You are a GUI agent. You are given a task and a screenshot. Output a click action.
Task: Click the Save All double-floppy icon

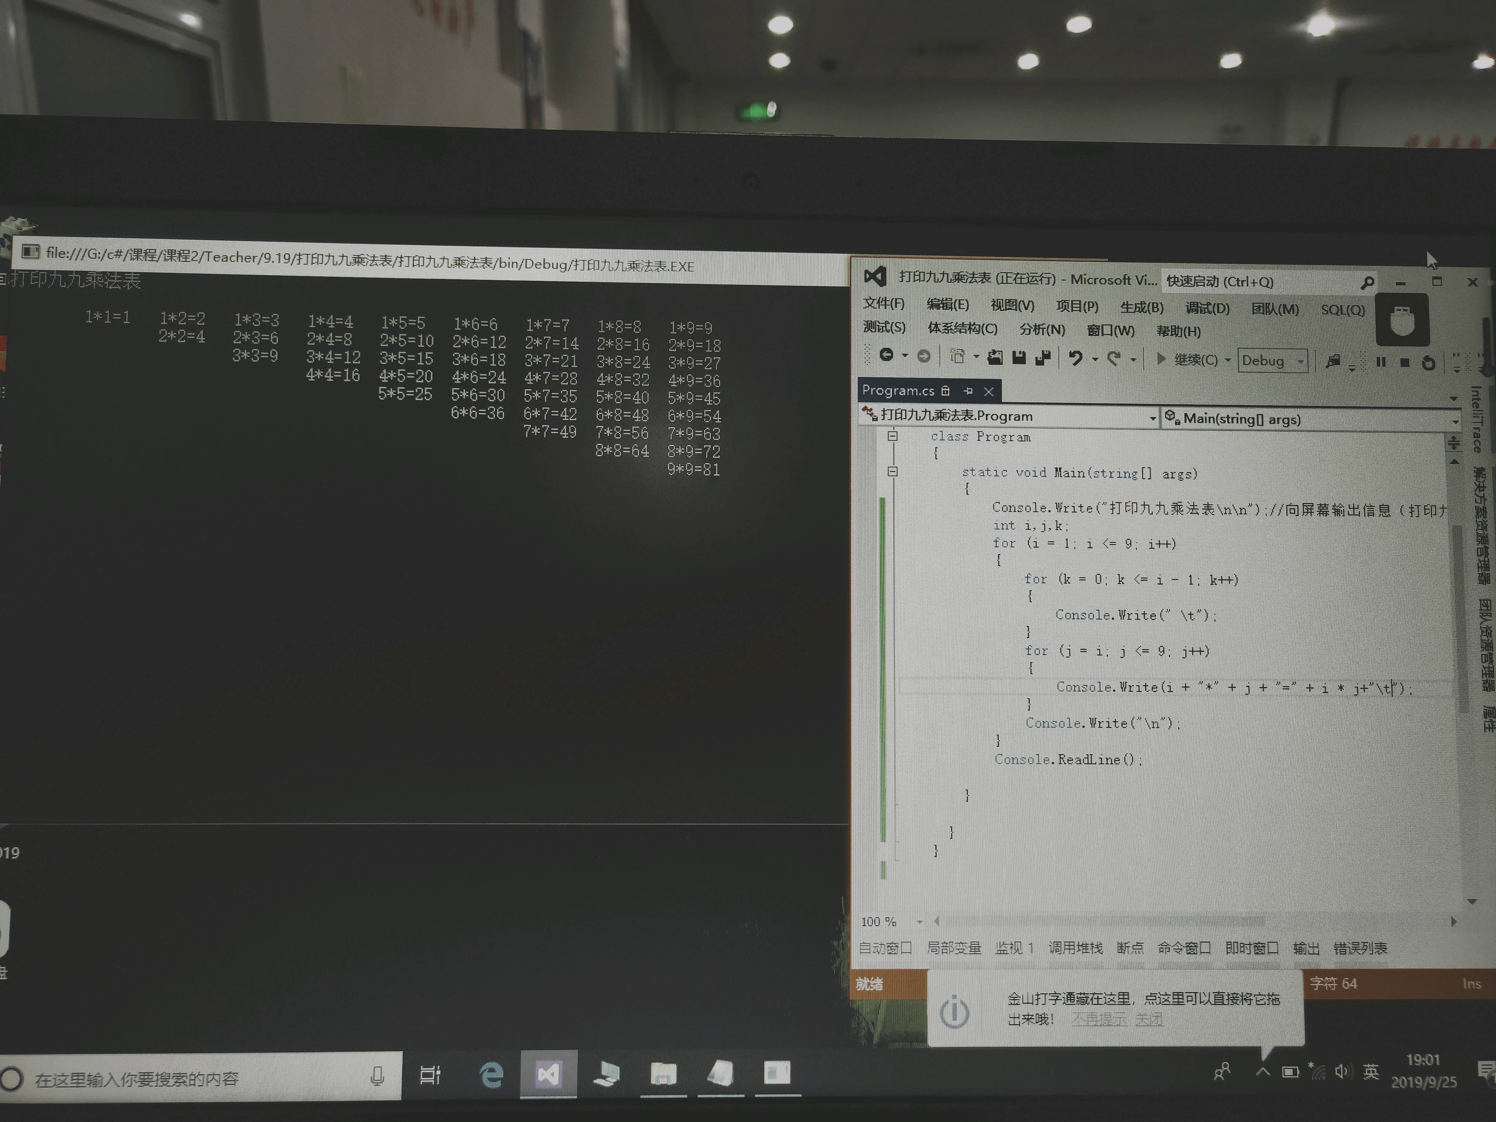coord(1043,358)
